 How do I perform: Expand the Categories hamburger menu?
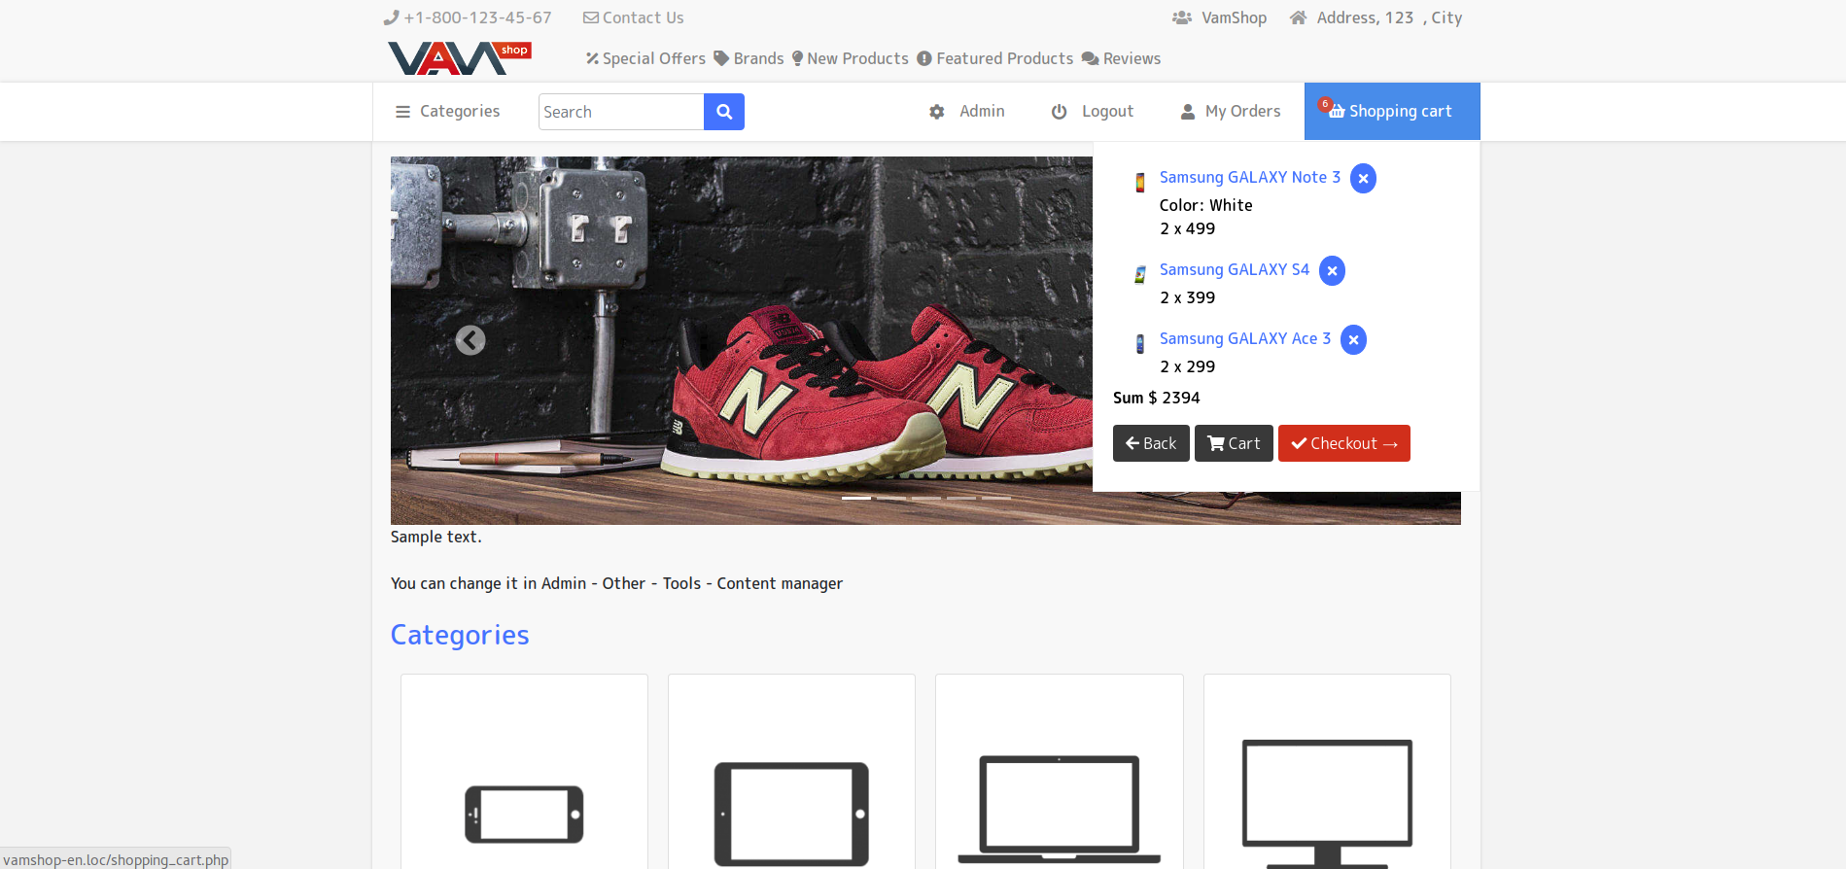448,112
